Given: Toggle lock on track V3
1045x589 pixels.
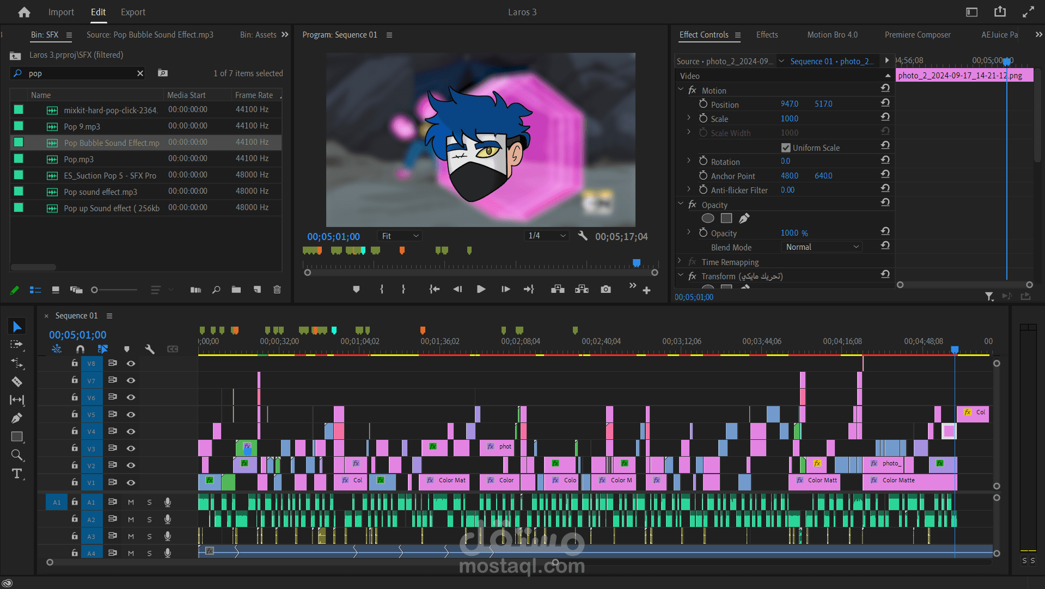Looking at the screenshot, I should pos(75,447).
